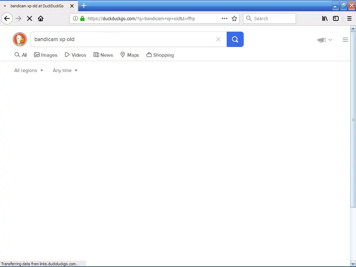356x267 pixels.
Task: Click the forward navigation arrow
Action: click(x=18, y=18)
